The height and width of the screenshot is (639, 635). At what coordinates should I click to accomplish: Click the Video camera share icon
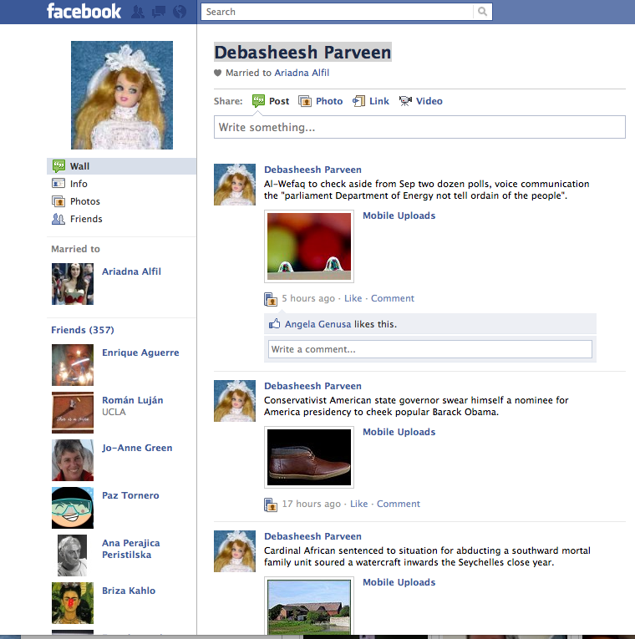pyautogui.click(x=405, y=101)
